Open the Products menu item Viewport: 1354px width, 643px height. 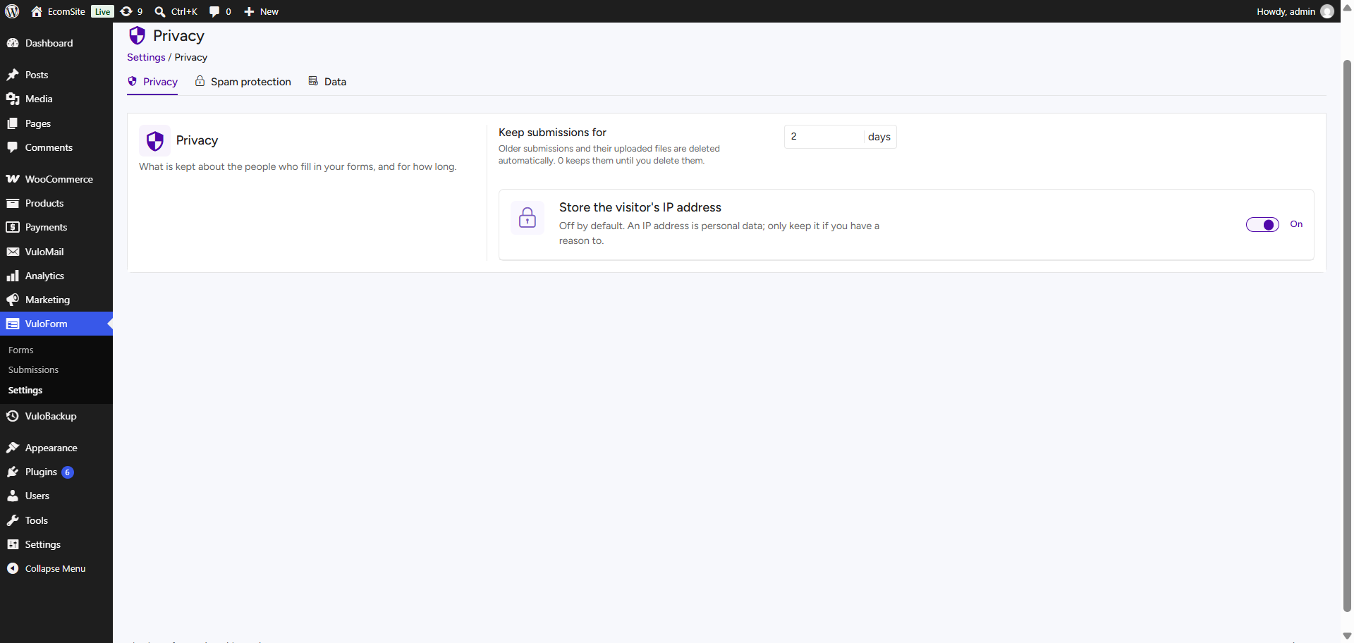[x=56, y=203]
